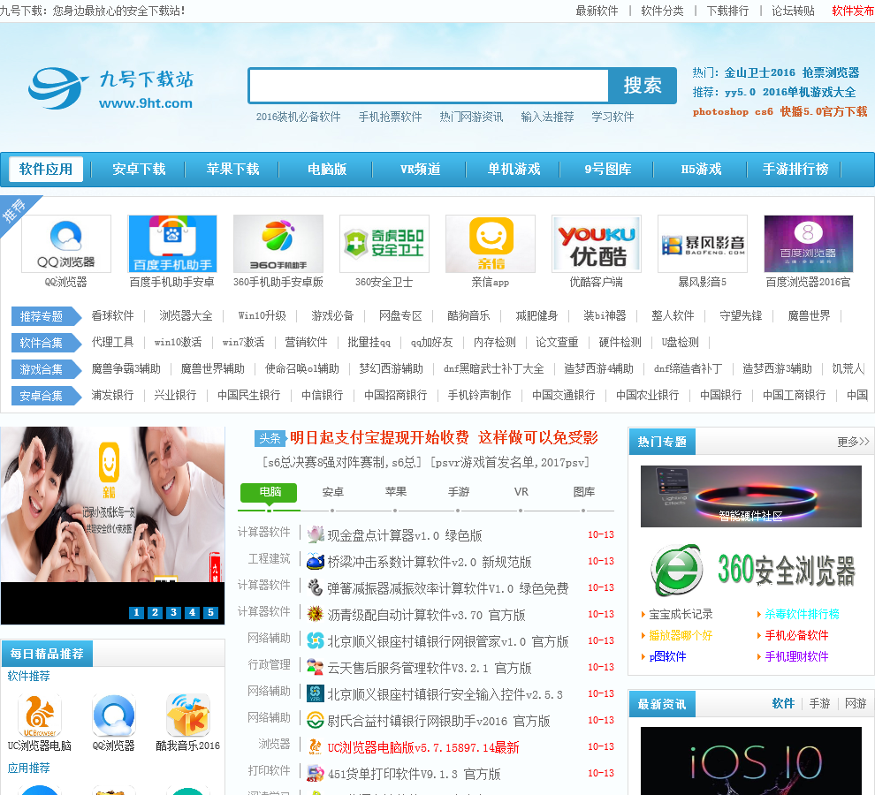Open the 360安全卫士 icon
The image size is (875, 795).
click(x=384, y=244)
